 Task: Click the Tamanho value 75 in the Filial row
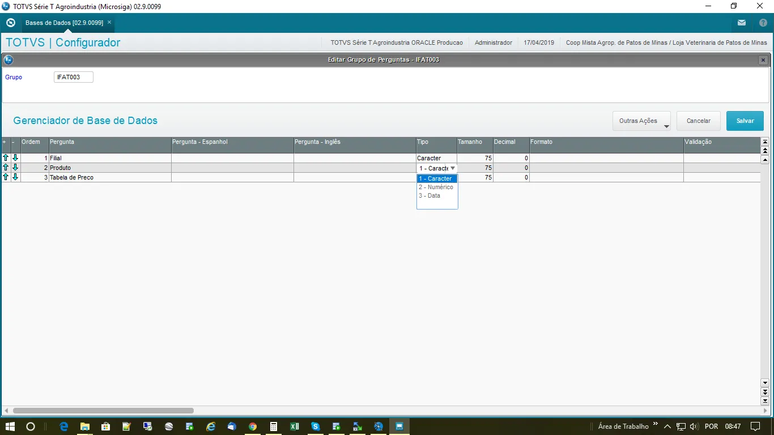coord(475,159)
